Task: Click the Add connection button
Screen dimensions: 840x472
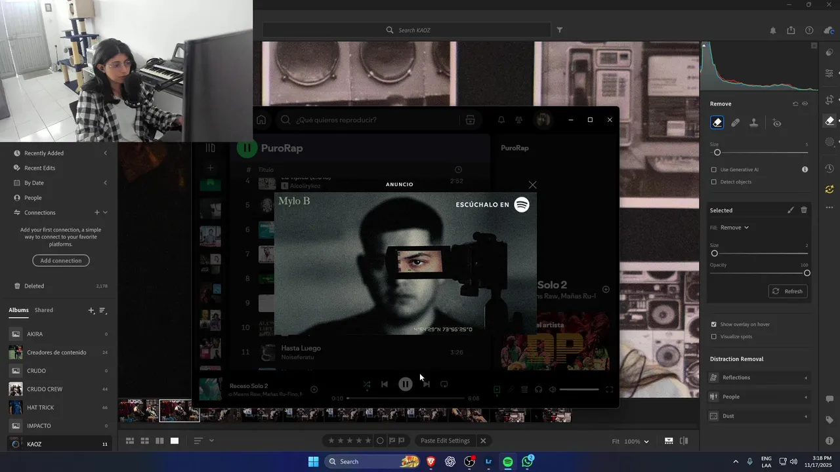Action: [x=61, y=260]
